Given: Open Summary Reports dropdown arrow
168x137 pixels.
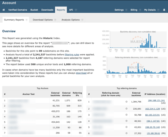Looking at the screenshot, I should coord(27,20).
